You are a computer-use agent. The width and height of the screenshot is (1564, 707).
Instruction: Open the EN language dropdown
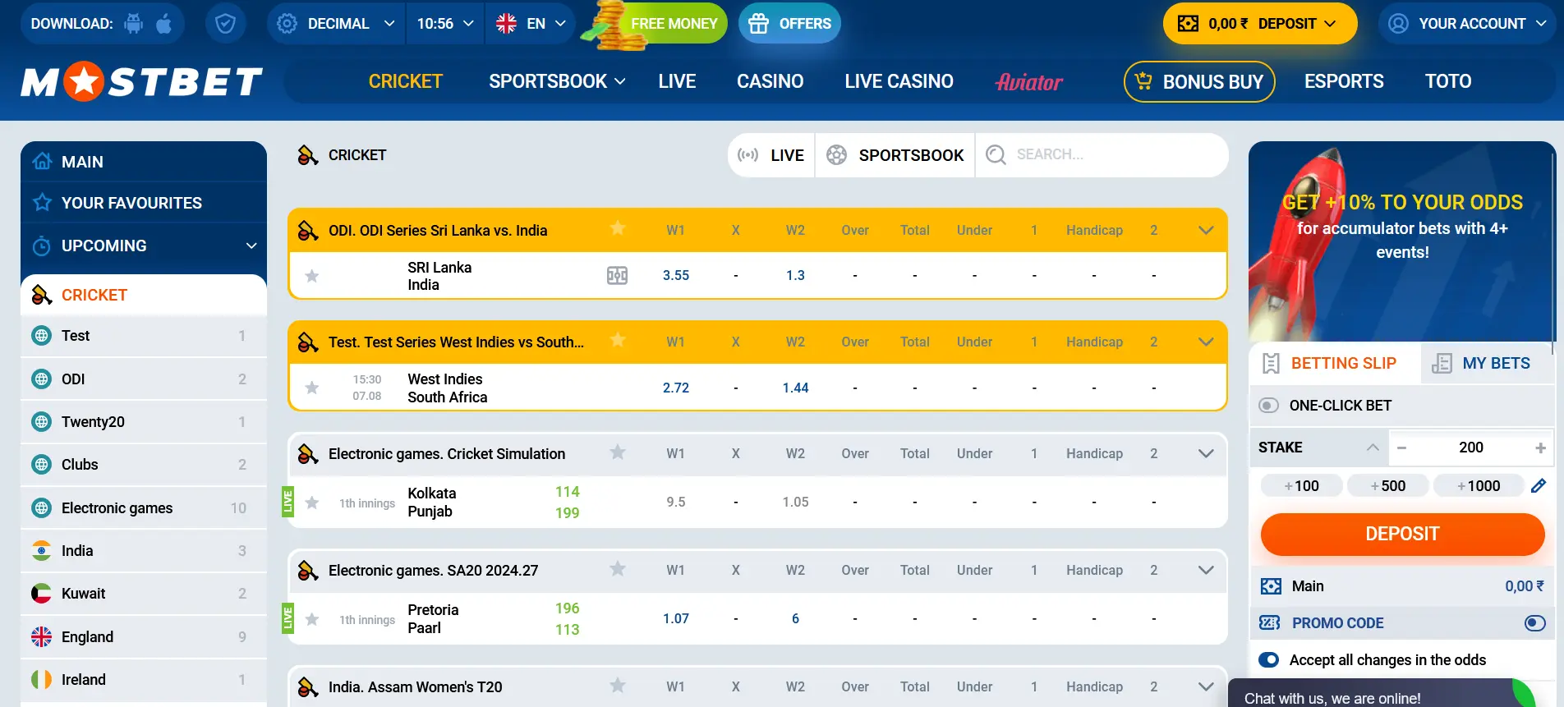click(x=531, y=24)
